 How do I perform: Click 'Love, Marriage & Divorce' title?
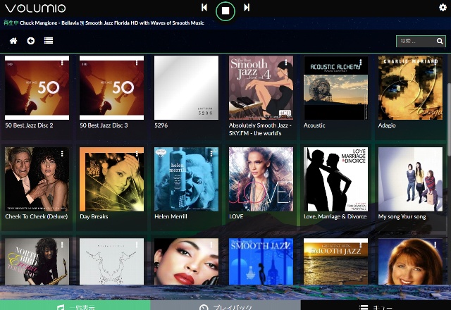335,216
